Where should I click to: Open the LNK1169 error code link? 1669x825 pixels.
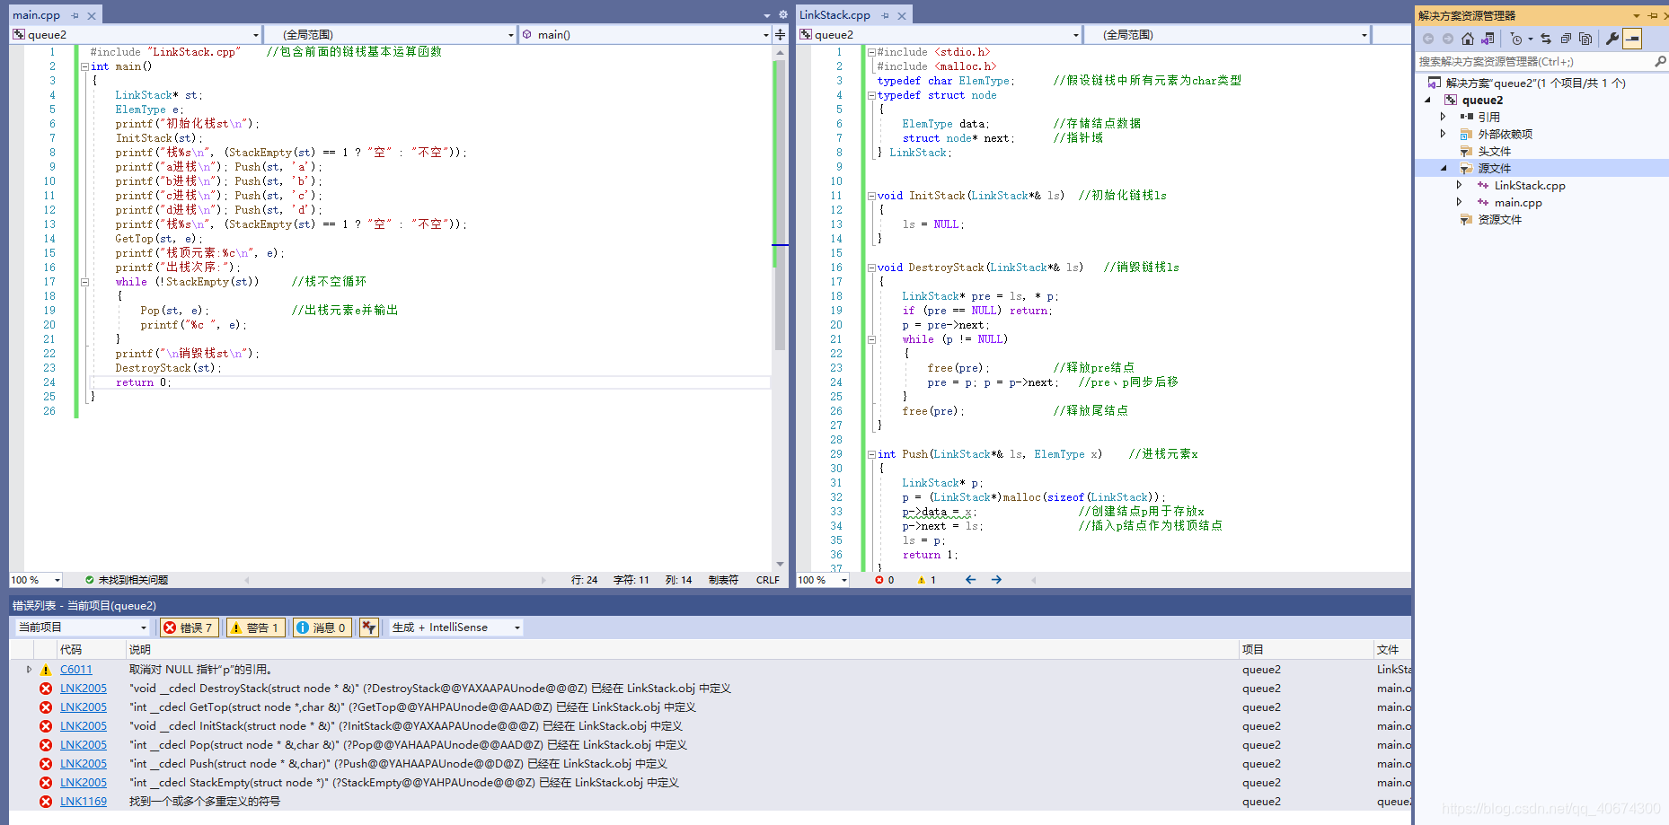[84, 802]
